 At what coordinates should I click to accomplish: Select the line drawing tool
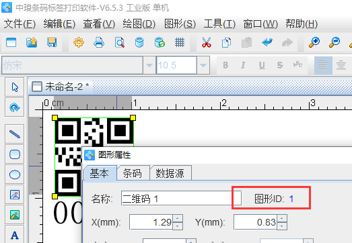pyautogui.click(x=15, y=134)
